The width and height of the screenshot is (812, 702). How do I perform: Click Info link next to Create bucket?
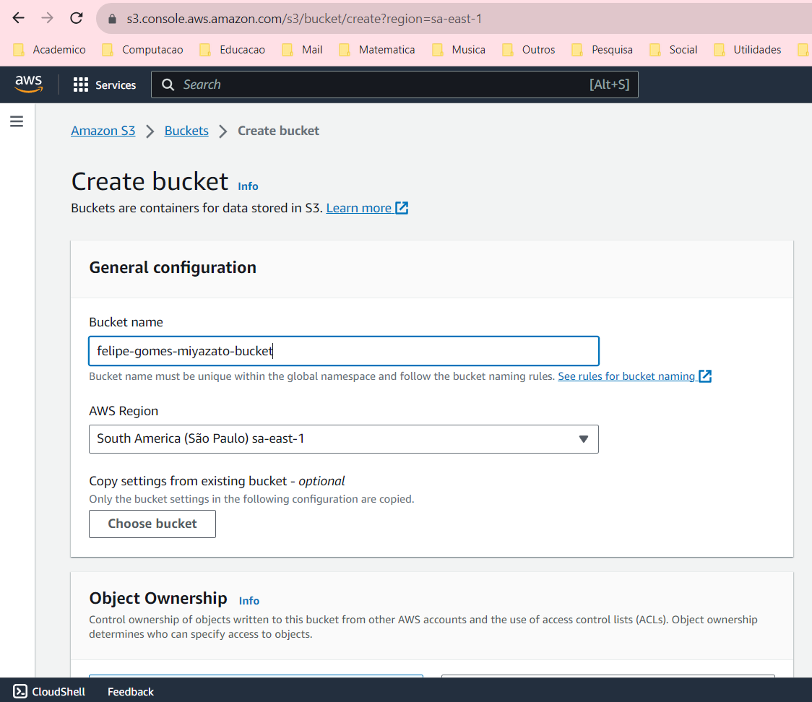[248, 186]
